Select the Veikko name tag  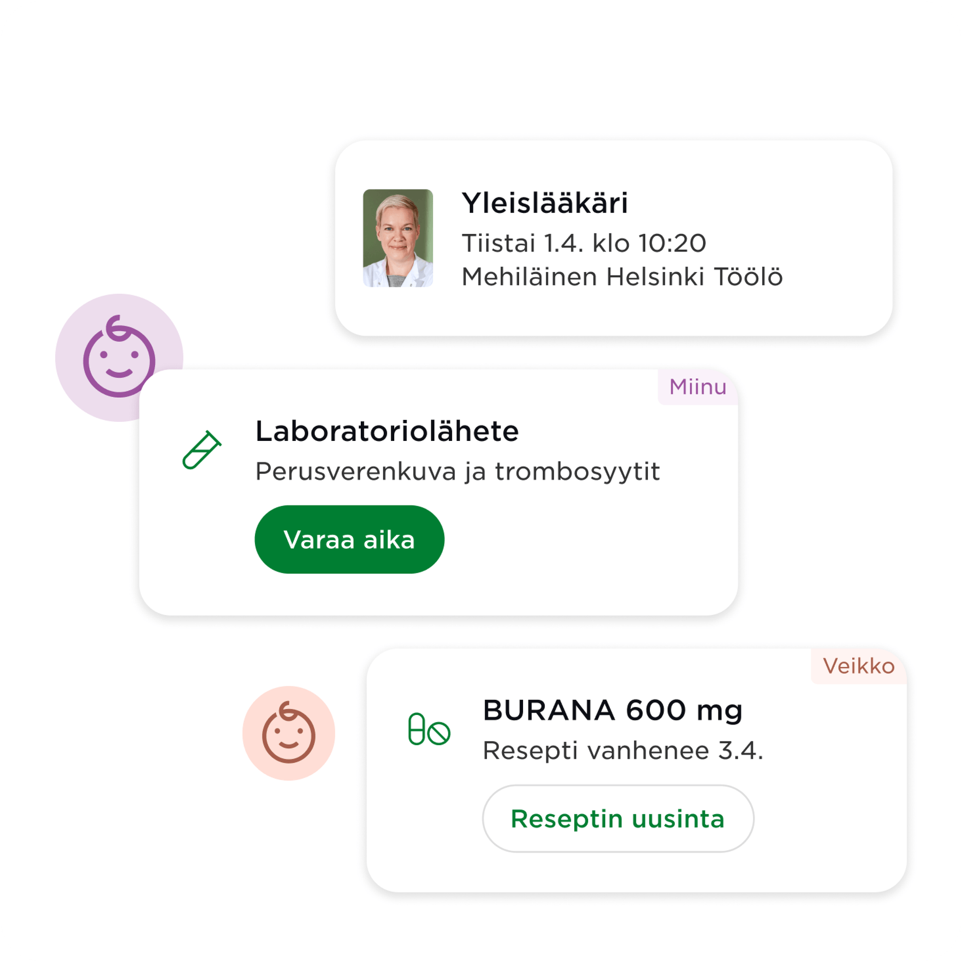858,666
